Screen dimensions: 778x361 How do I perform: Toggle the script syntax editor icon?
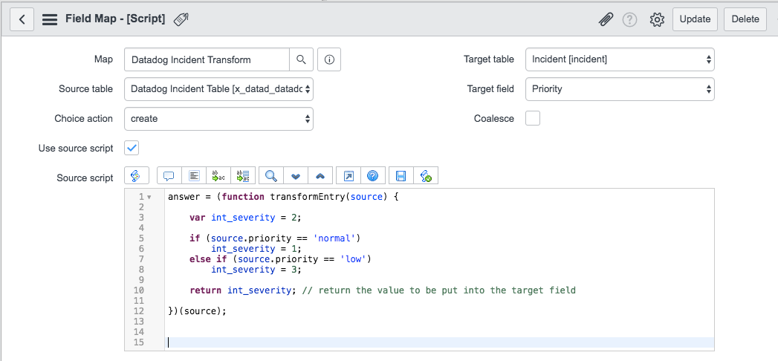coord(136,176)
